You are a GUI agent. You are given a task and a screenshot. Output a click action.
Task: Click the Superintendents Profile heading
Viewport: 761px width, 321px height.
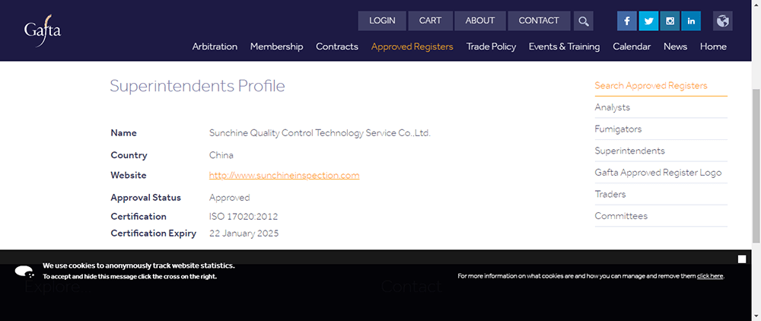[x=197, y=86]
